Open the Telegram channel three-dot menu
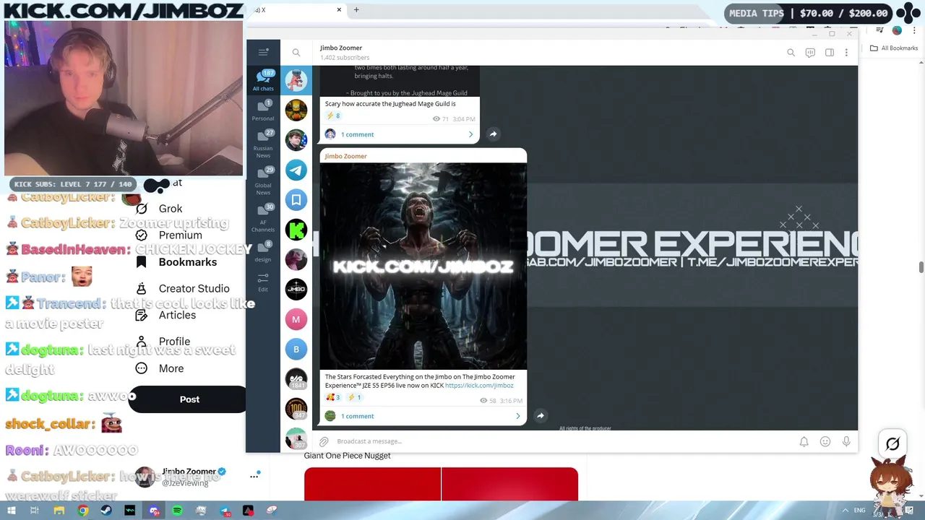 coord(846,52)
